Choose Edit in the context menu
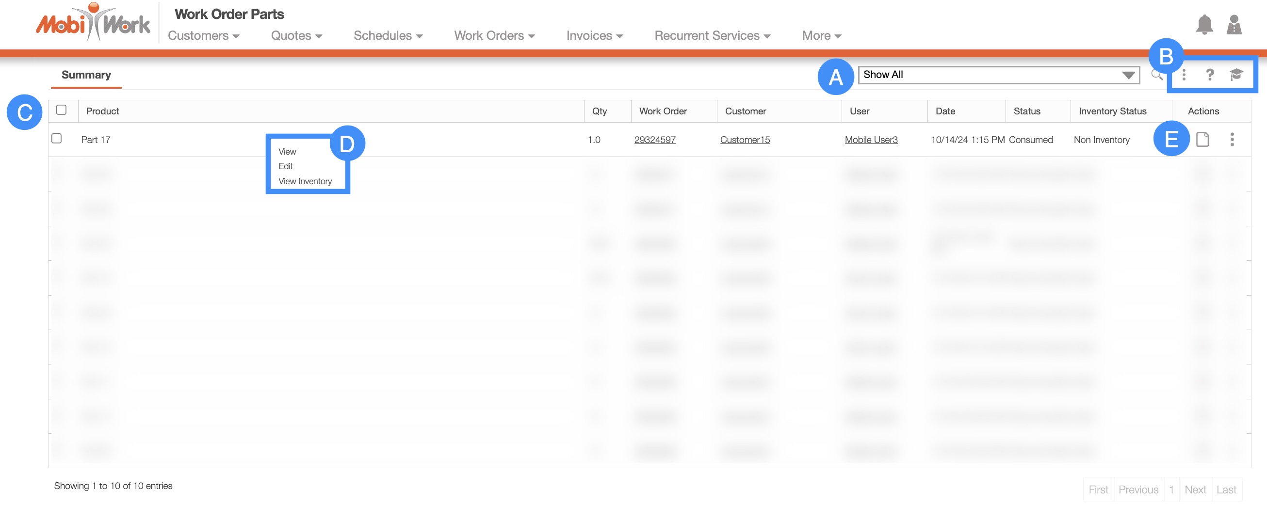This screenshot has height=506, width=1267. (285, 167)
